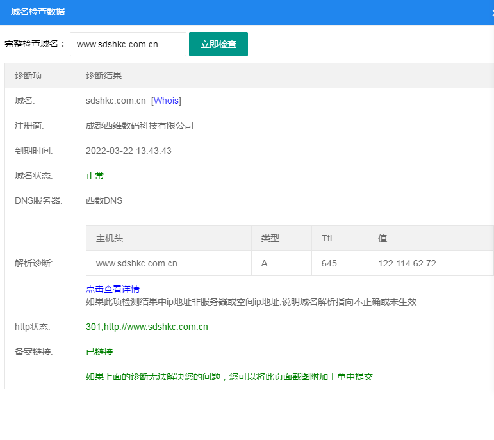Click the domain name input field
The image size is (494, 440).
pyautogui.click(x=128, y=44)
